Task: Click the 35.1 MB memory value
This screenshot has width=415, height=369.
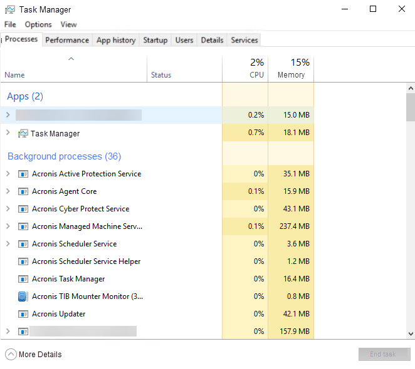Action: 297,174
